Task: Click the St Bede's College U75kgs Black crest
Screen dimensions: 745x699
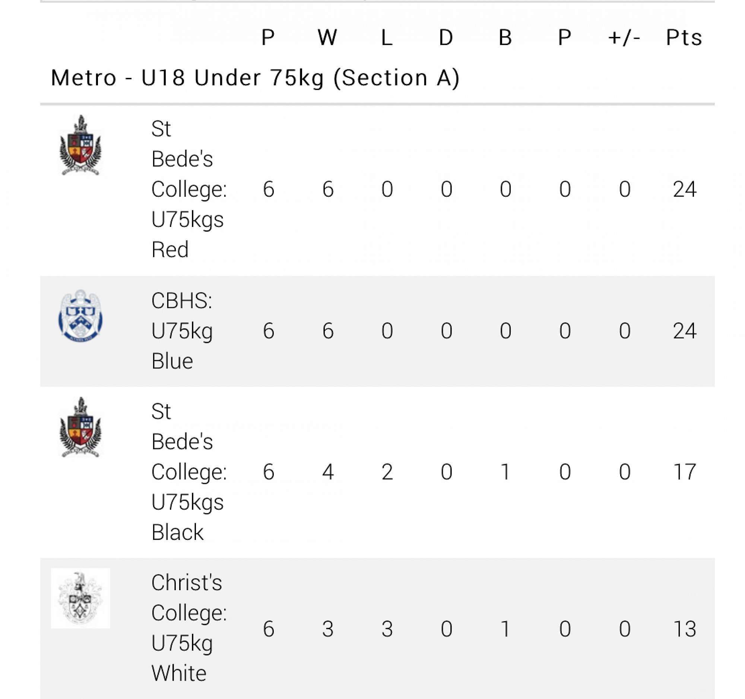Action: click(x=80, y=428)
